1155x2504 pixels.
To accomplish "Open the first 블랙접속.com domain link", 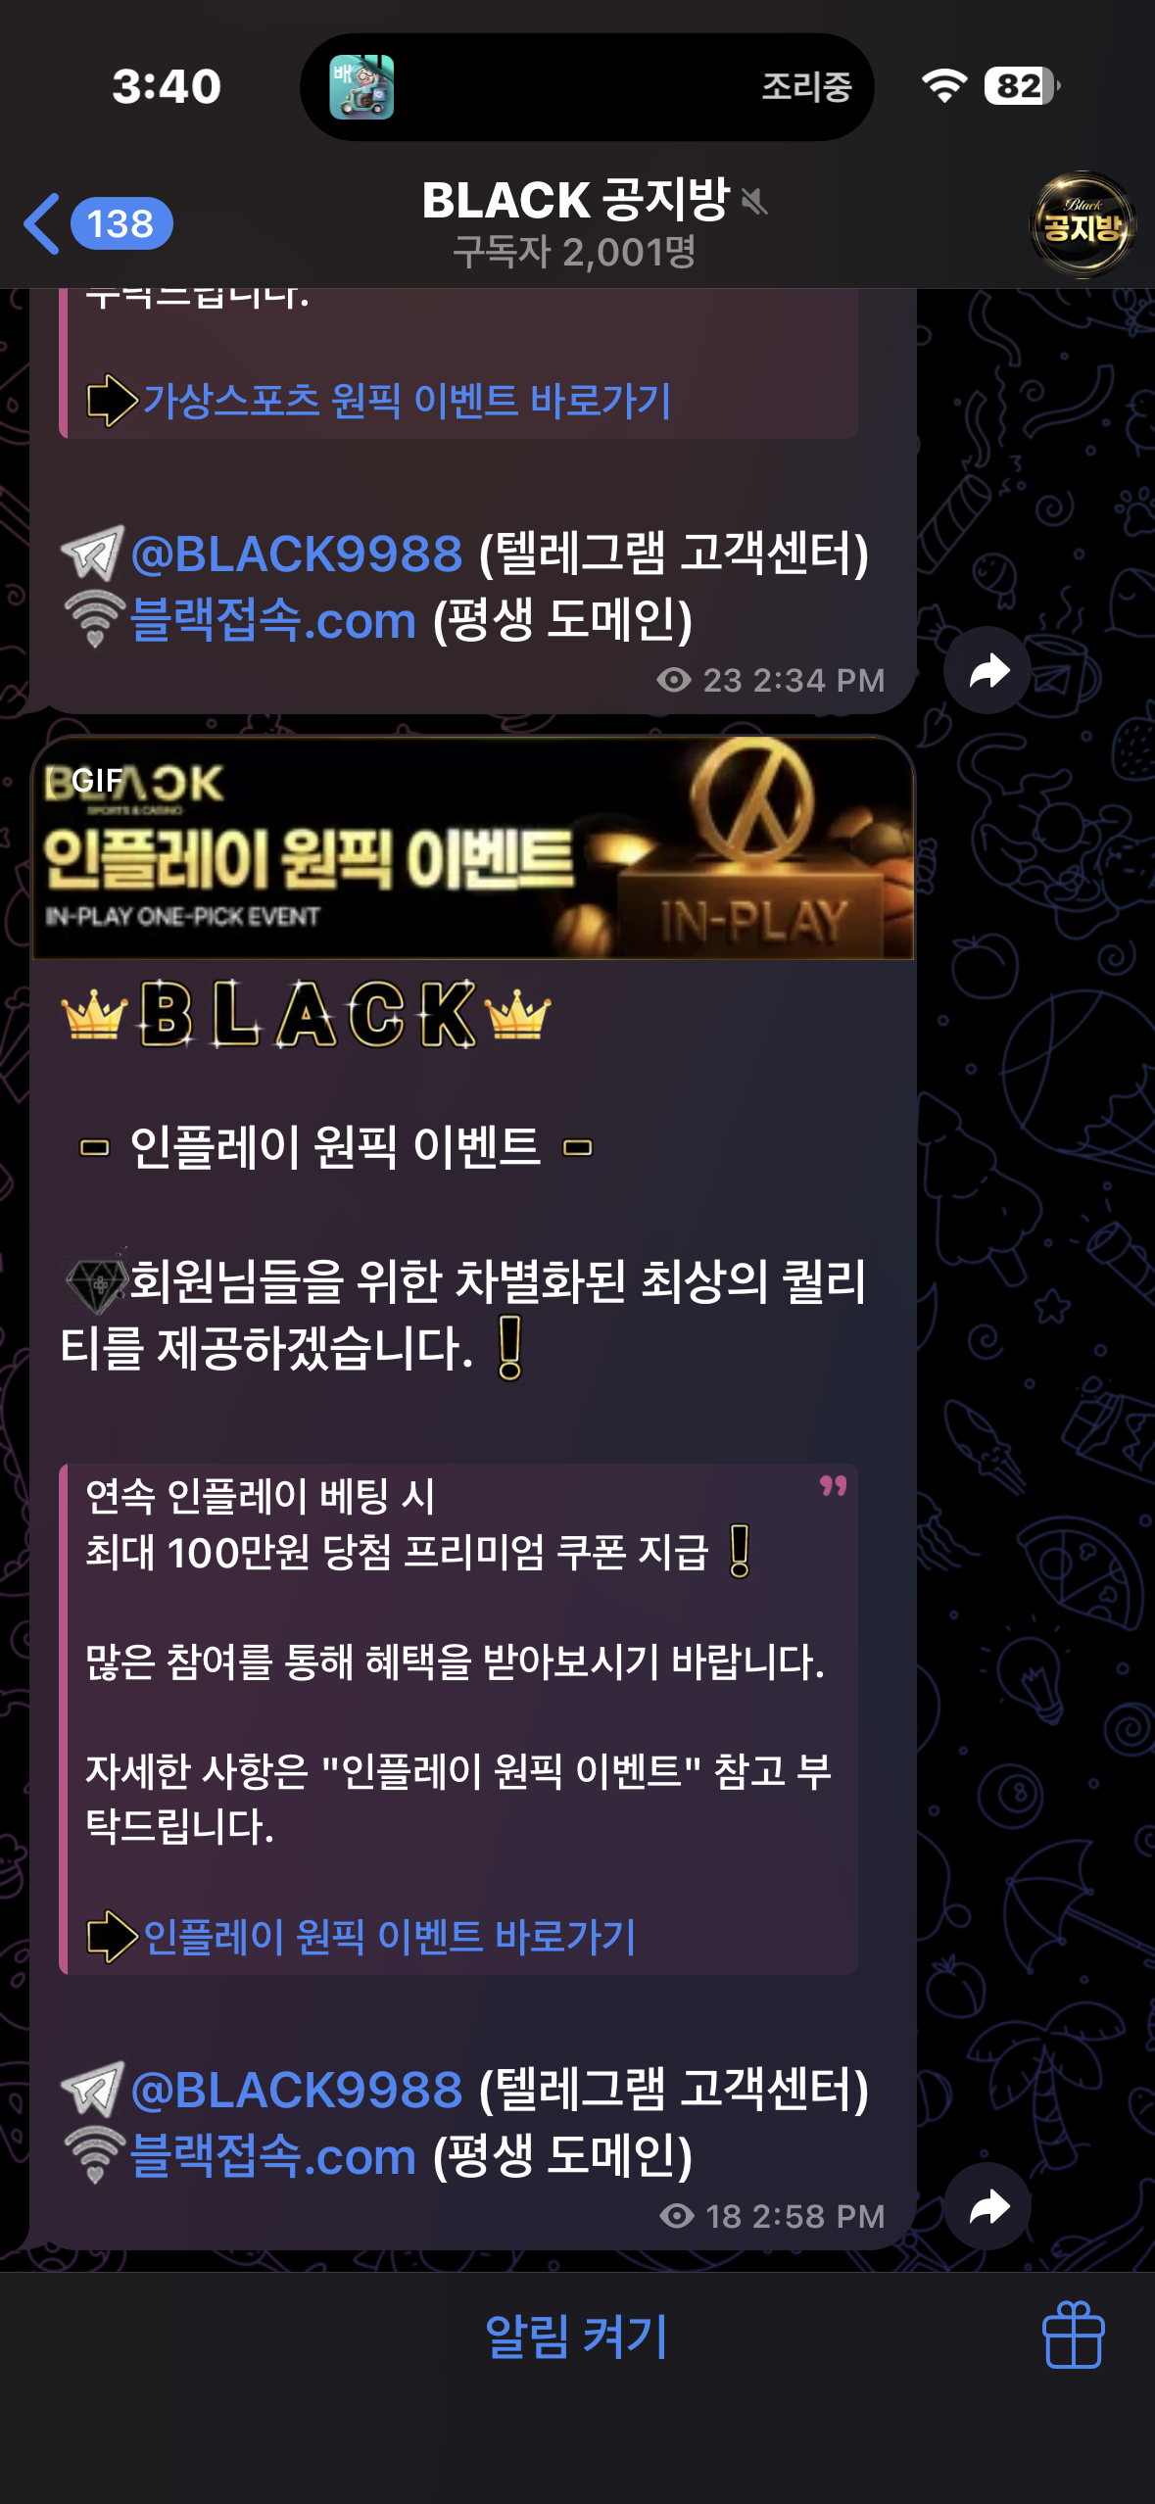I will pos(273,621).
